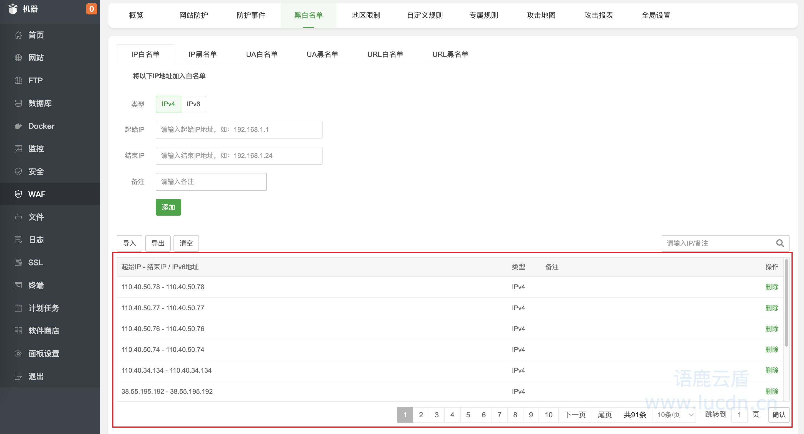Open the WAF panel from sidebar
The image size is (804, 434).
(x=37, y=194)
